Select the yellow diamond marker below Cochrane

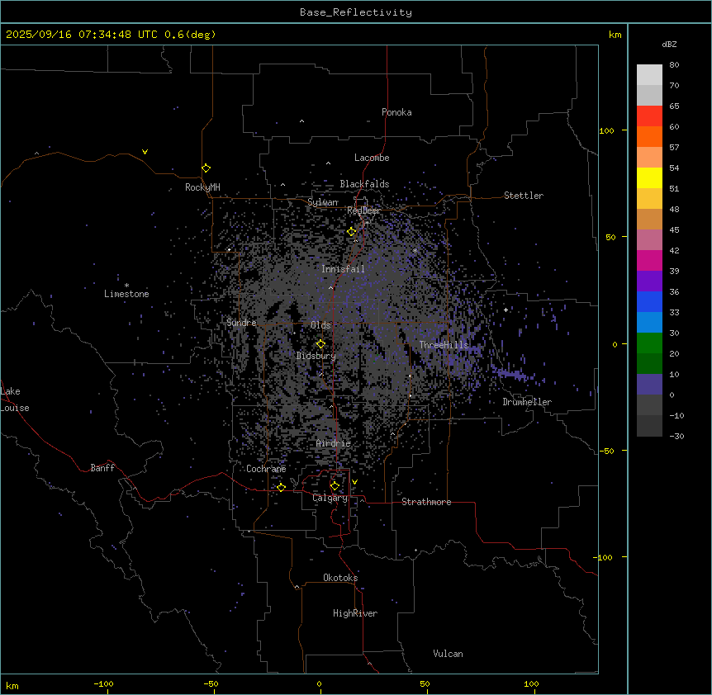tap(282, 487)
